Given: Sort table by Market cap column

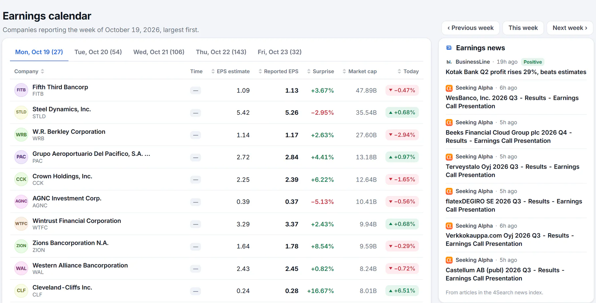Looking at the screenshot, I should pos(360,71).
